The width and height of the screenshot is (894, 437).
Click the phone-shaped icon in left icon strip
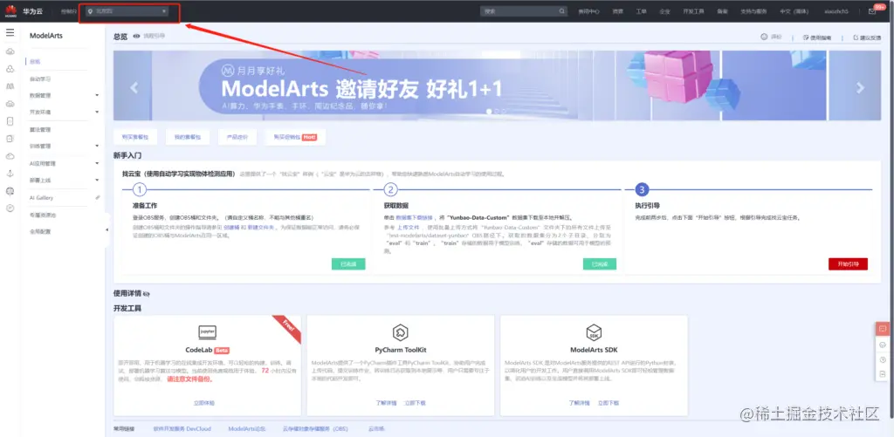click(10, 120)
